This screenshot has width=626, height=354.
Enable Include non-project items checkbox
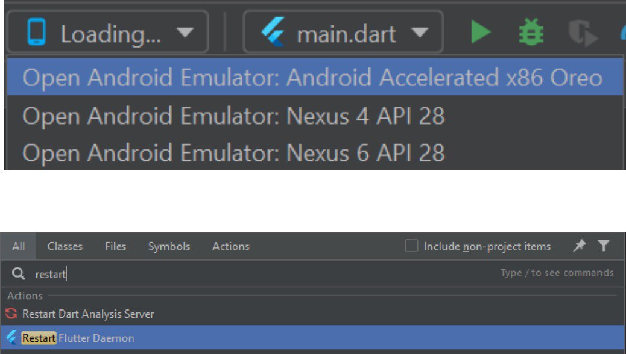pos(412,246)
